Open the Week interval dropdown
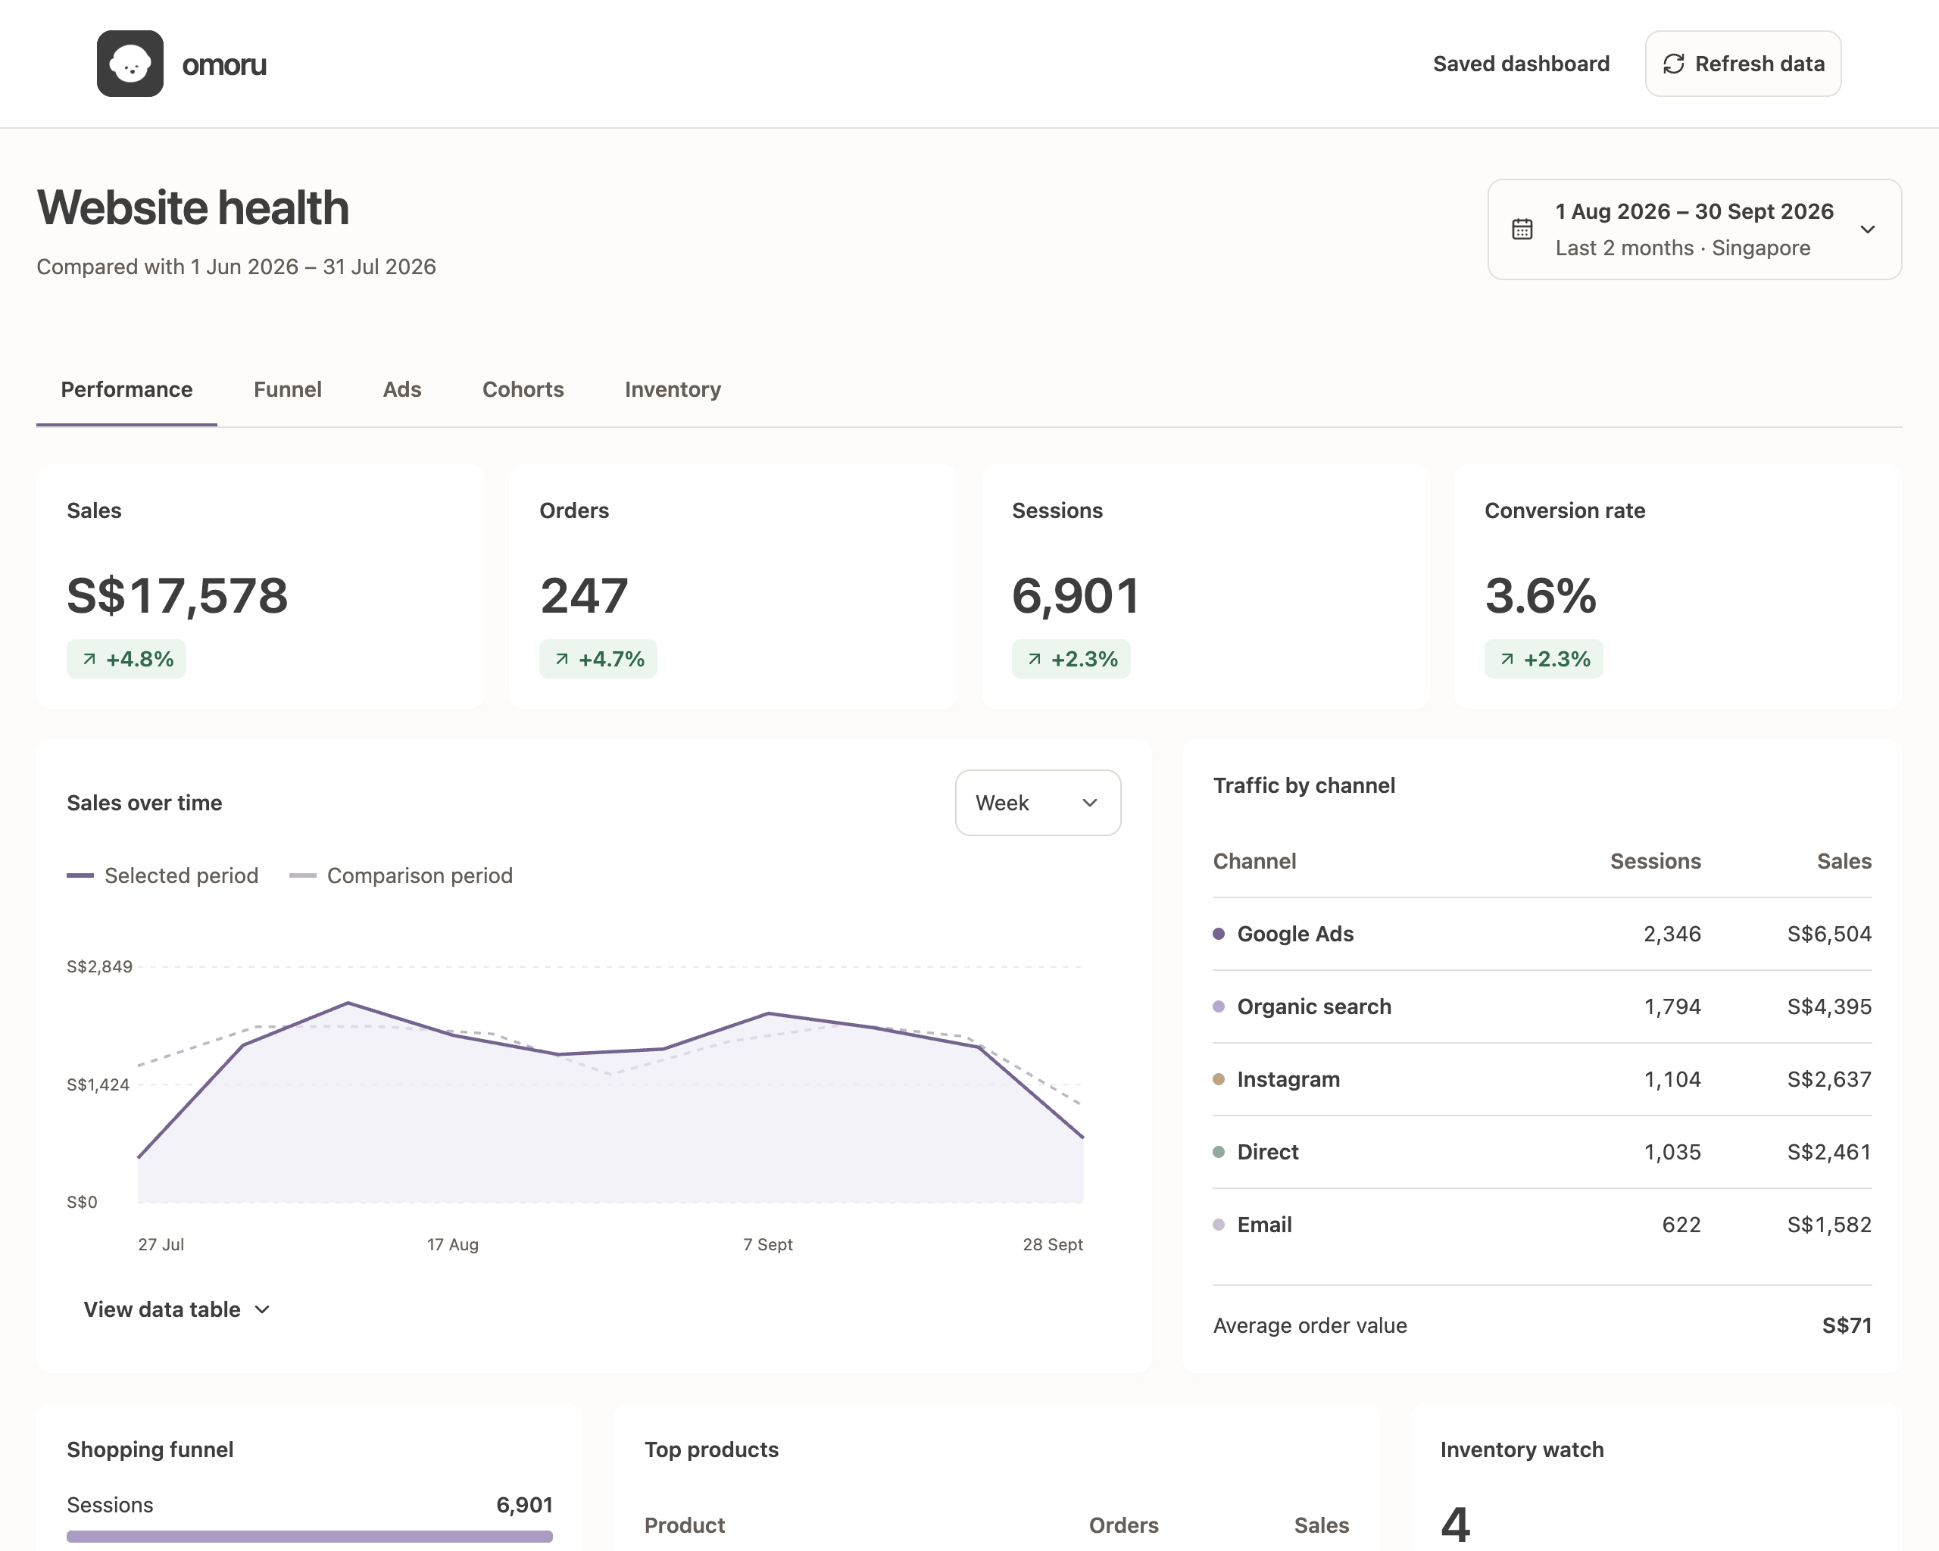Screen dimensions: 1939x1551 [x=1038, y=803]
